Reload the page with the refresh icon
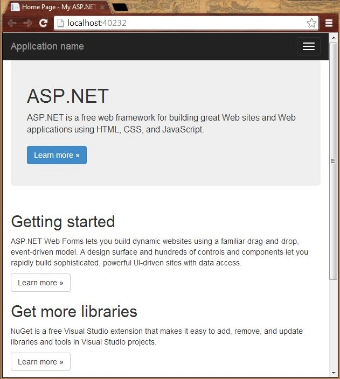This screenshot has height=379, width=340. point(43,23)
